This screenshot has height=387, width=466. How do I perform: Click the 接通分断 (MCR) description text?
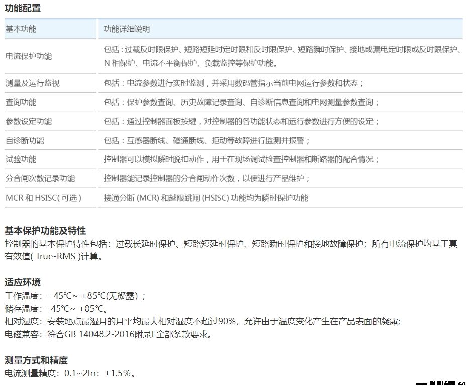[206, 198]
